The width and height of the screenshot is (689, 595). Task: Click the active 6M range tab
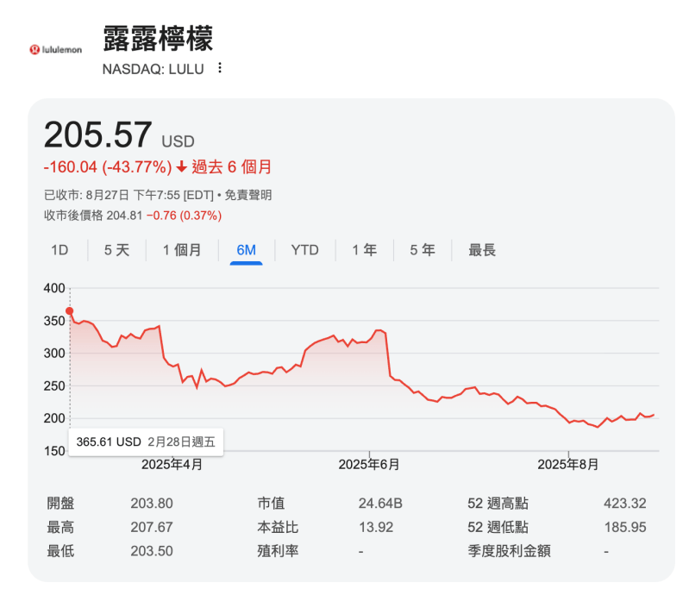point(246,250)
